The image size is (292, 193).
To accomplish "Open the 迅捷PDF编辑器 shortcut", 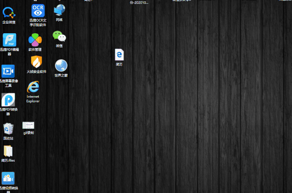I will [9, 40].
